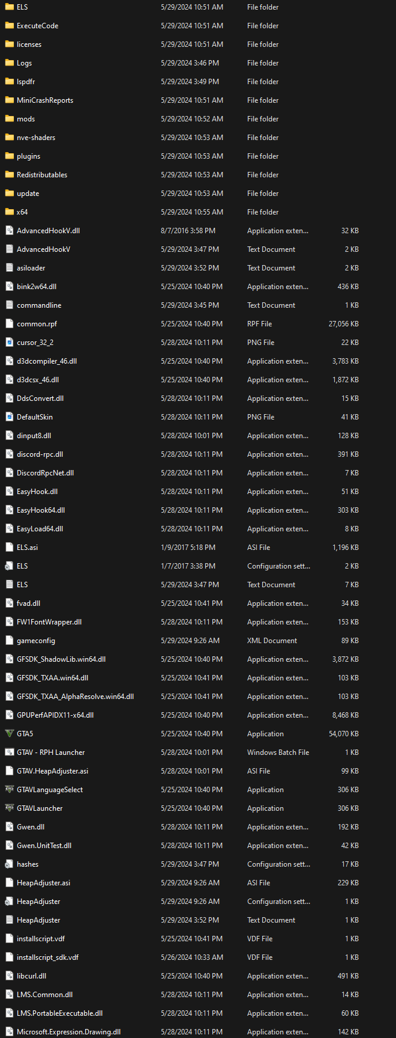
Task: Select the d3dcsx_46.dll file name
Action: (38, 380)
